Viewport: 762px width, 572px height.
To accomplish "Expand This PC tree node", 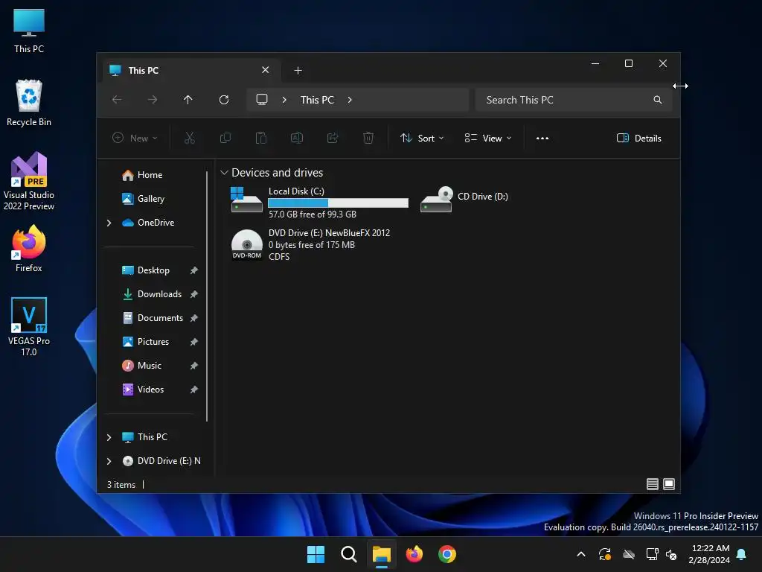I will (109, 437).
